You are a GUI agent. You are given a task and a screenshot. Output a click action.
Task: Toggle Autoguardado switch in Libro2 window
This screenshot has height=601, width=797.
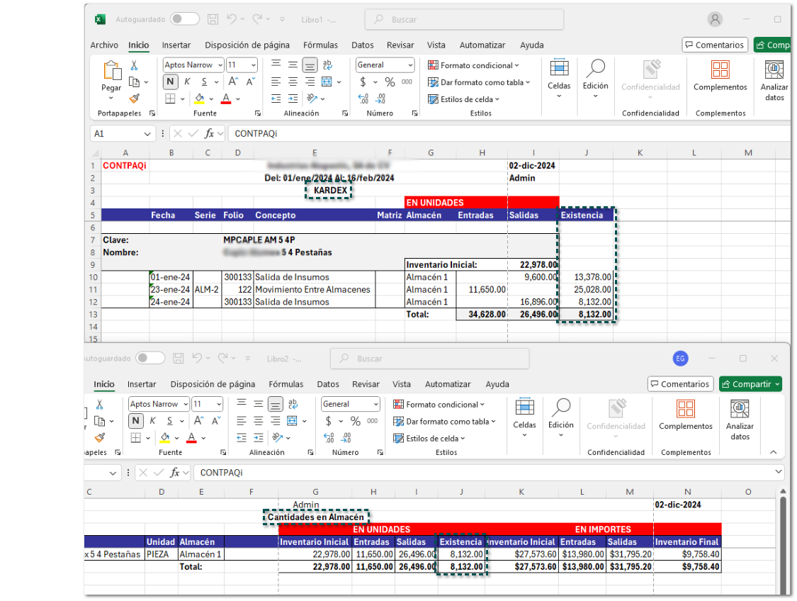[x=149, y=359]
